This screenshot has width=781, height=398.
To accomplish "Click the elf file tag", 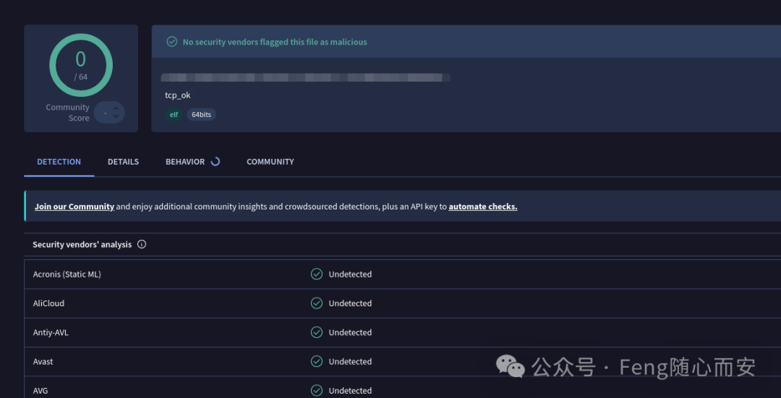I will coord(174,114).
